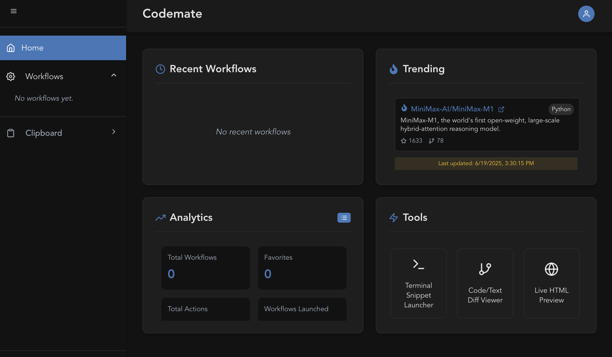Click the hamburger menu icon

(14, 11)
